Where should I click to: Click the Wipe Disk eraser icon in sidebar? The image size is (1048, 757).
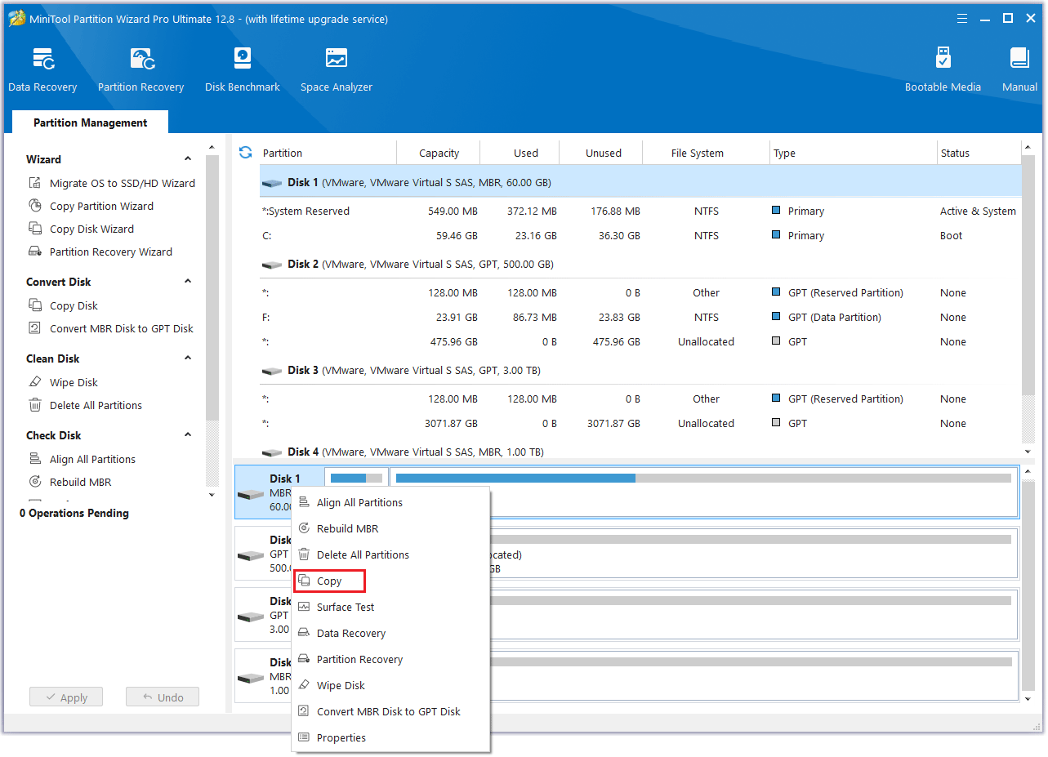tap(35, 382)
